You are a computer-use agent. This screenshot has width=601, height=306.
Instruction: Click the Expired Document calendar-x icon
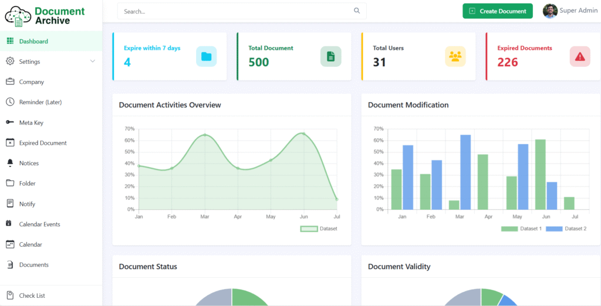11,142
